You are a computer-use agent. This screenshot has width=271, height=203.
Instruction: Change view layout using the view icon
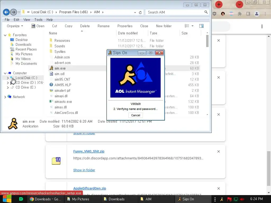(x=187, y=26)
